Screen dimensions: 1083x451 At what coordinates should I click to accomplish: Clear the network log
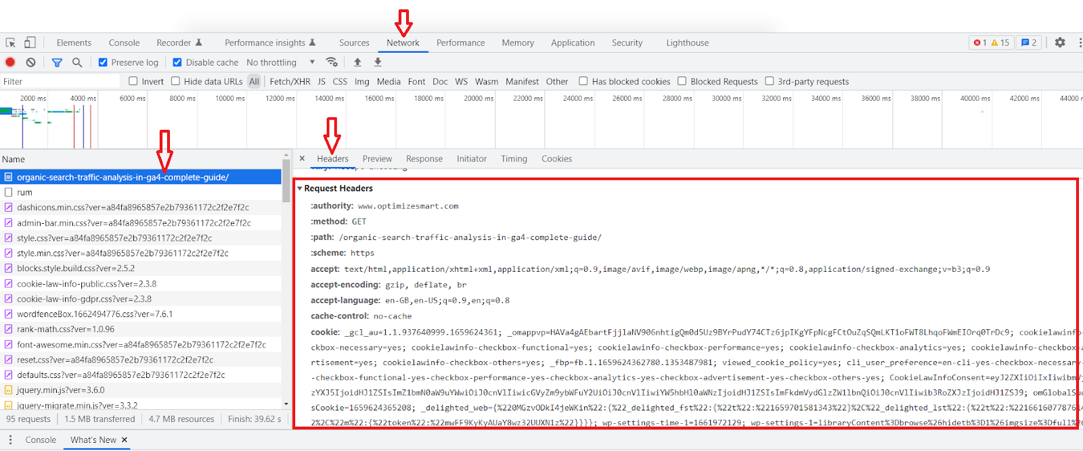[30, 62]
